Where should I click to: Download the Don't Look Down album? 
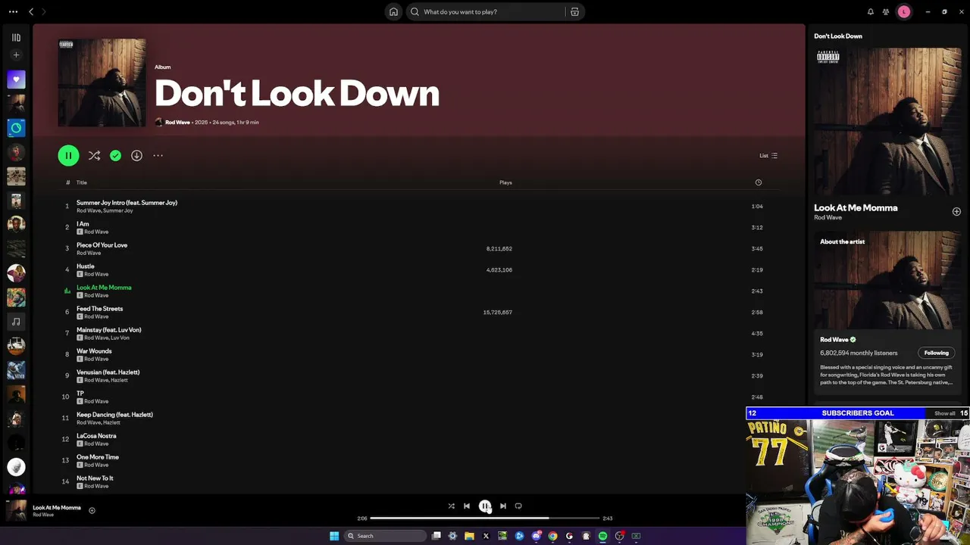[136, 155]
